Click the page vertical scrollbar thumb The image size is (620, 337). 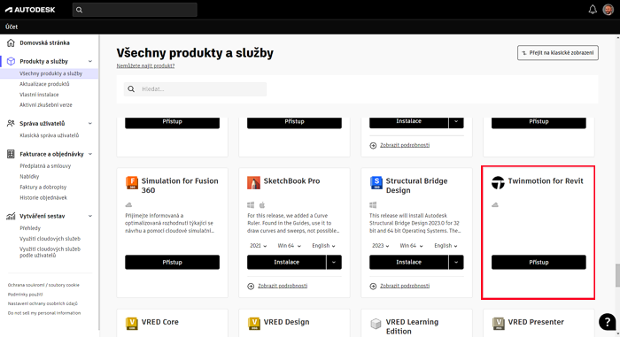[617, 275]
